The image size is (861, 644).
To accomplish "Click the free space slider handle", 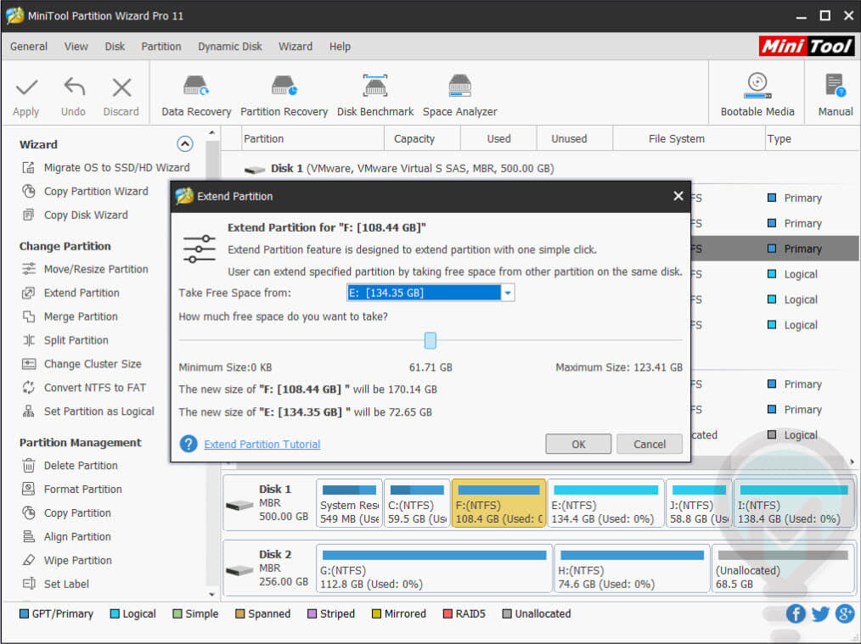I will click(x=430, y=340).
